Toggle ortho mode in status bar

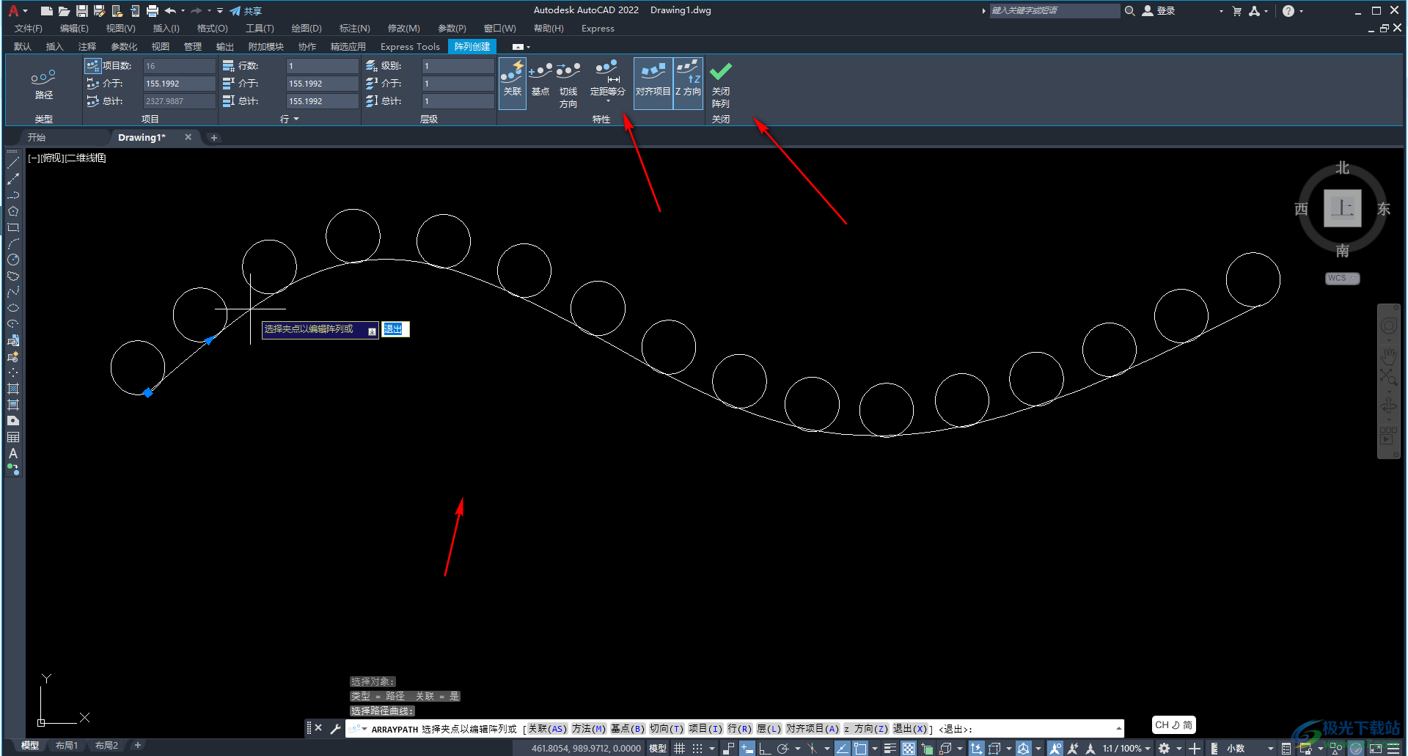pos(765,749)
